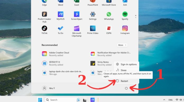Open the Edge app
Screen dimensions: 184x102
point(44,3)
